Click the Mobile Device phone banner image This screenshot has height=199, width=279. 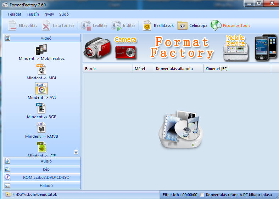236,52
